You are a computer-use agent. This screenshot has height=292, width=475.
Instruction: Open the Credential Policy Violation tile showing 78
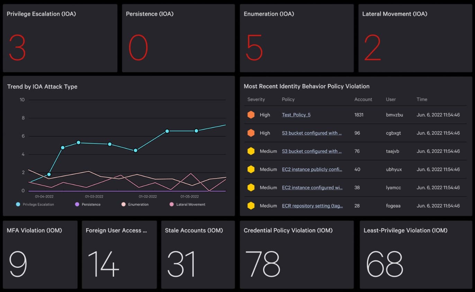(x=297, y=255)
